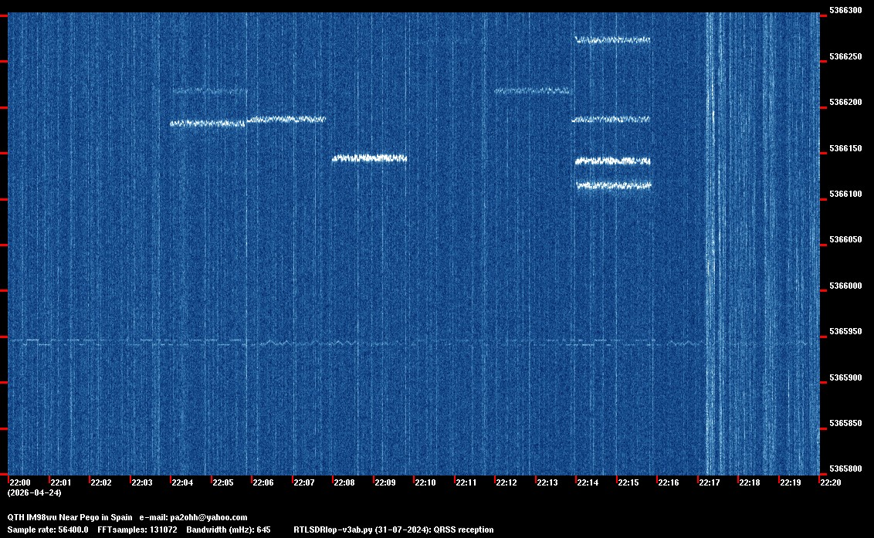
Task: Click the pa2ohh@yahoo.com e-mail address
Action: click(208, 518)
